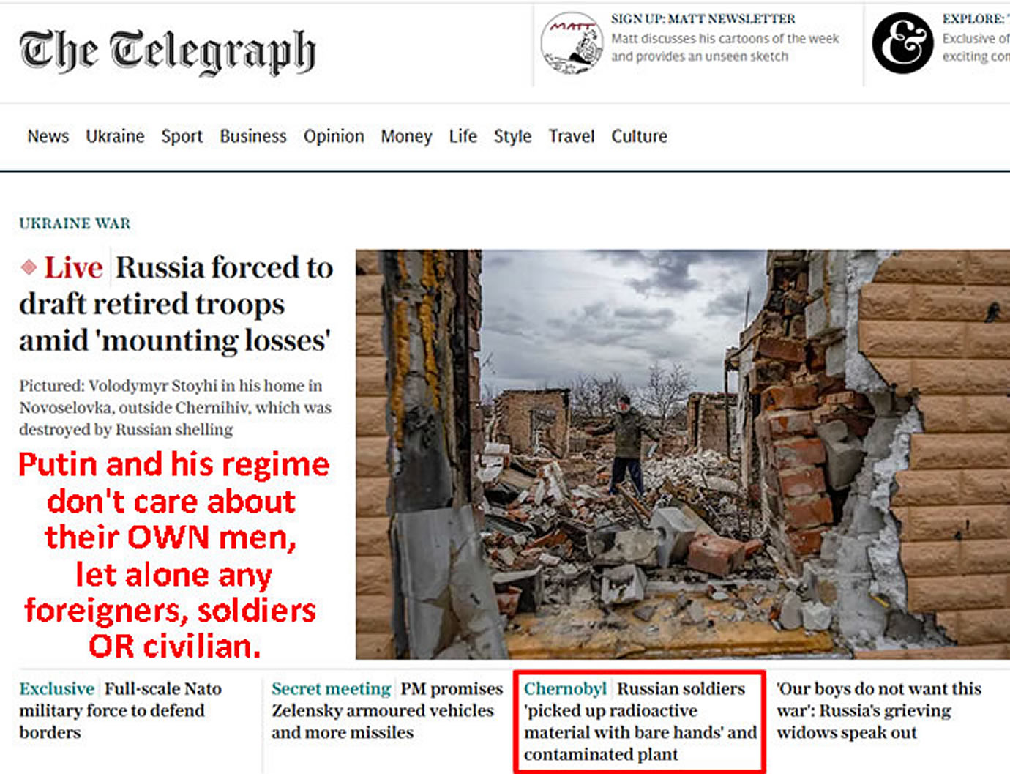The height and width of the screenshot is (774, 1010).
Task: Read the Secret meeting PM promises Zelensky article
Action: (x=387, y=710)
